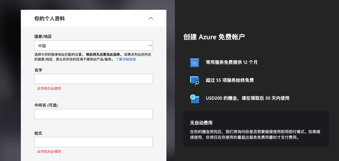Click the 中间名 (可选) label
The image size is (339, 161).
[x=46, y=105]
